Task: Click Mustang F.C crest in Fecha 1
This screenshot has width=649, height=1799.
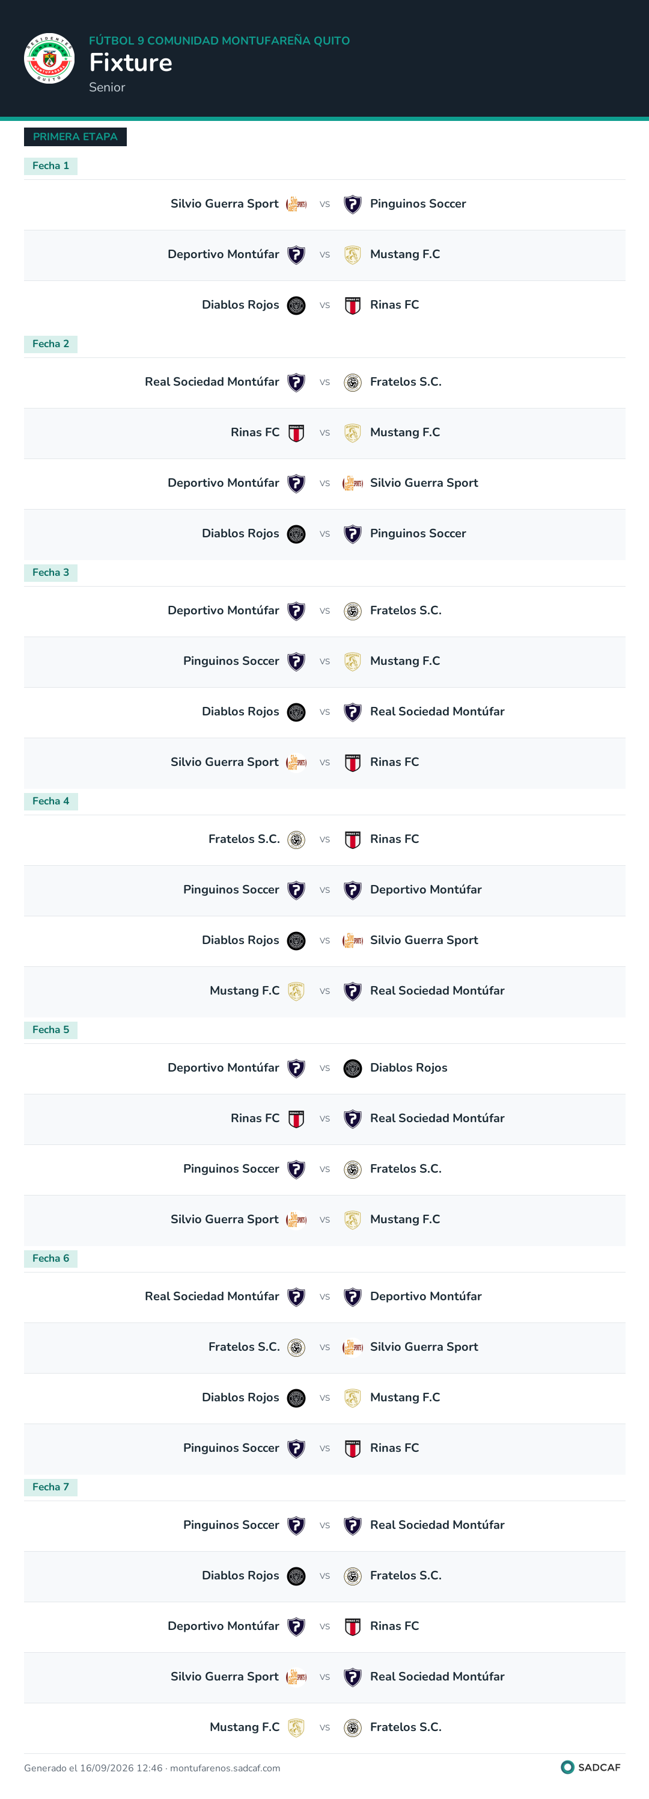Action: pos(352,255)
